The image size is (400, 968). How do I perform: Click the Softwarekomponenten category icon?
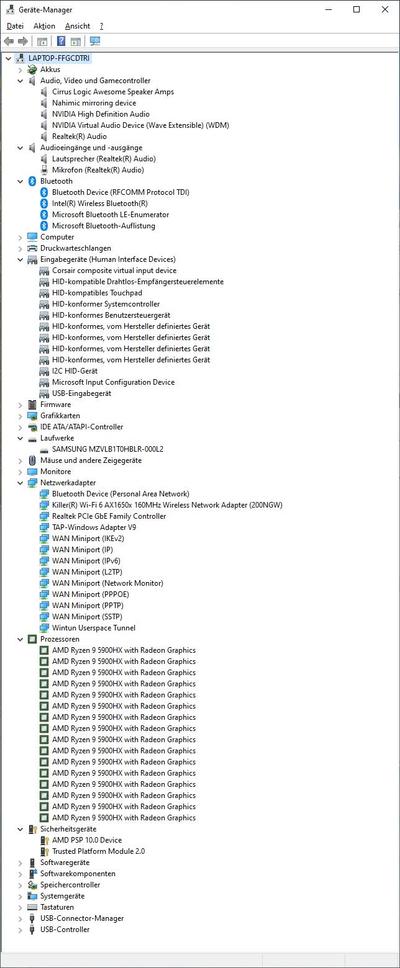pos(32,874)
